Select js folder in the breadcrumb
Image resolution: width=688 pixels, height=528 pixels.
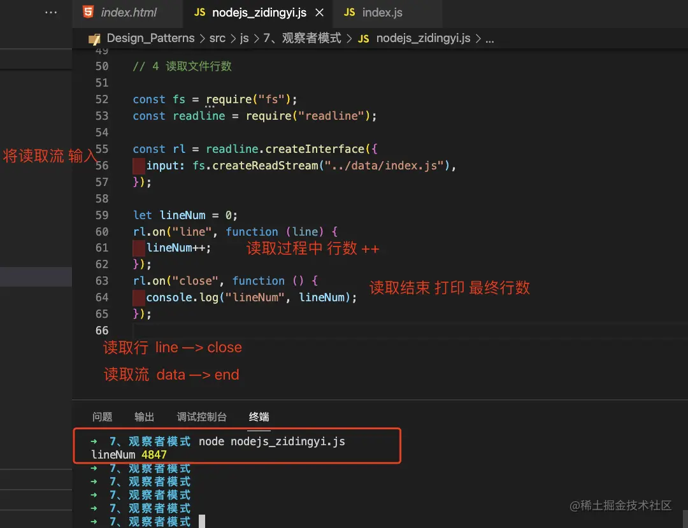245,39
